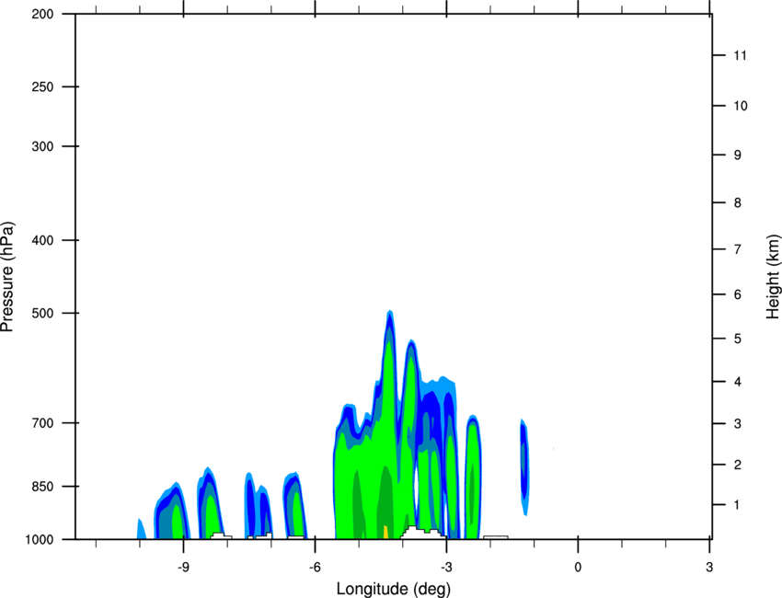
Task: Click the 'Pressure (hPa)' axis title
Action: pyautogui.click(x=7, y=276)
